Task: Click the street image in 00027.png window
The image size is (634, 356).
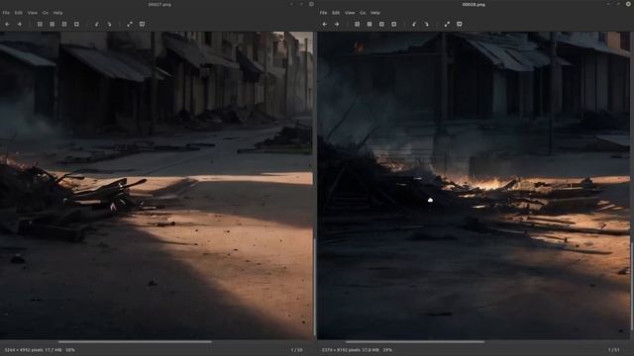Action: tap(157, 186)
